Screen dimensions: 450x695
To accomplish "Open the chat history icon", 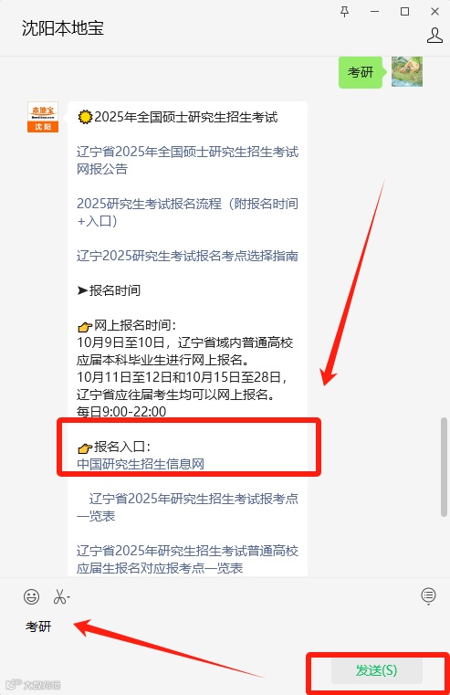I will (x=428, y=596).
